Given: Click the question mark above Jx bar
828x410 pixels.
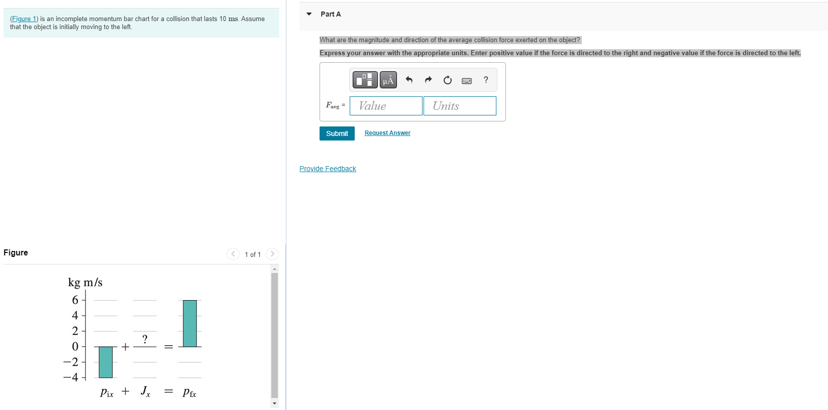Looking at the screenshot, I should (145, 339).
